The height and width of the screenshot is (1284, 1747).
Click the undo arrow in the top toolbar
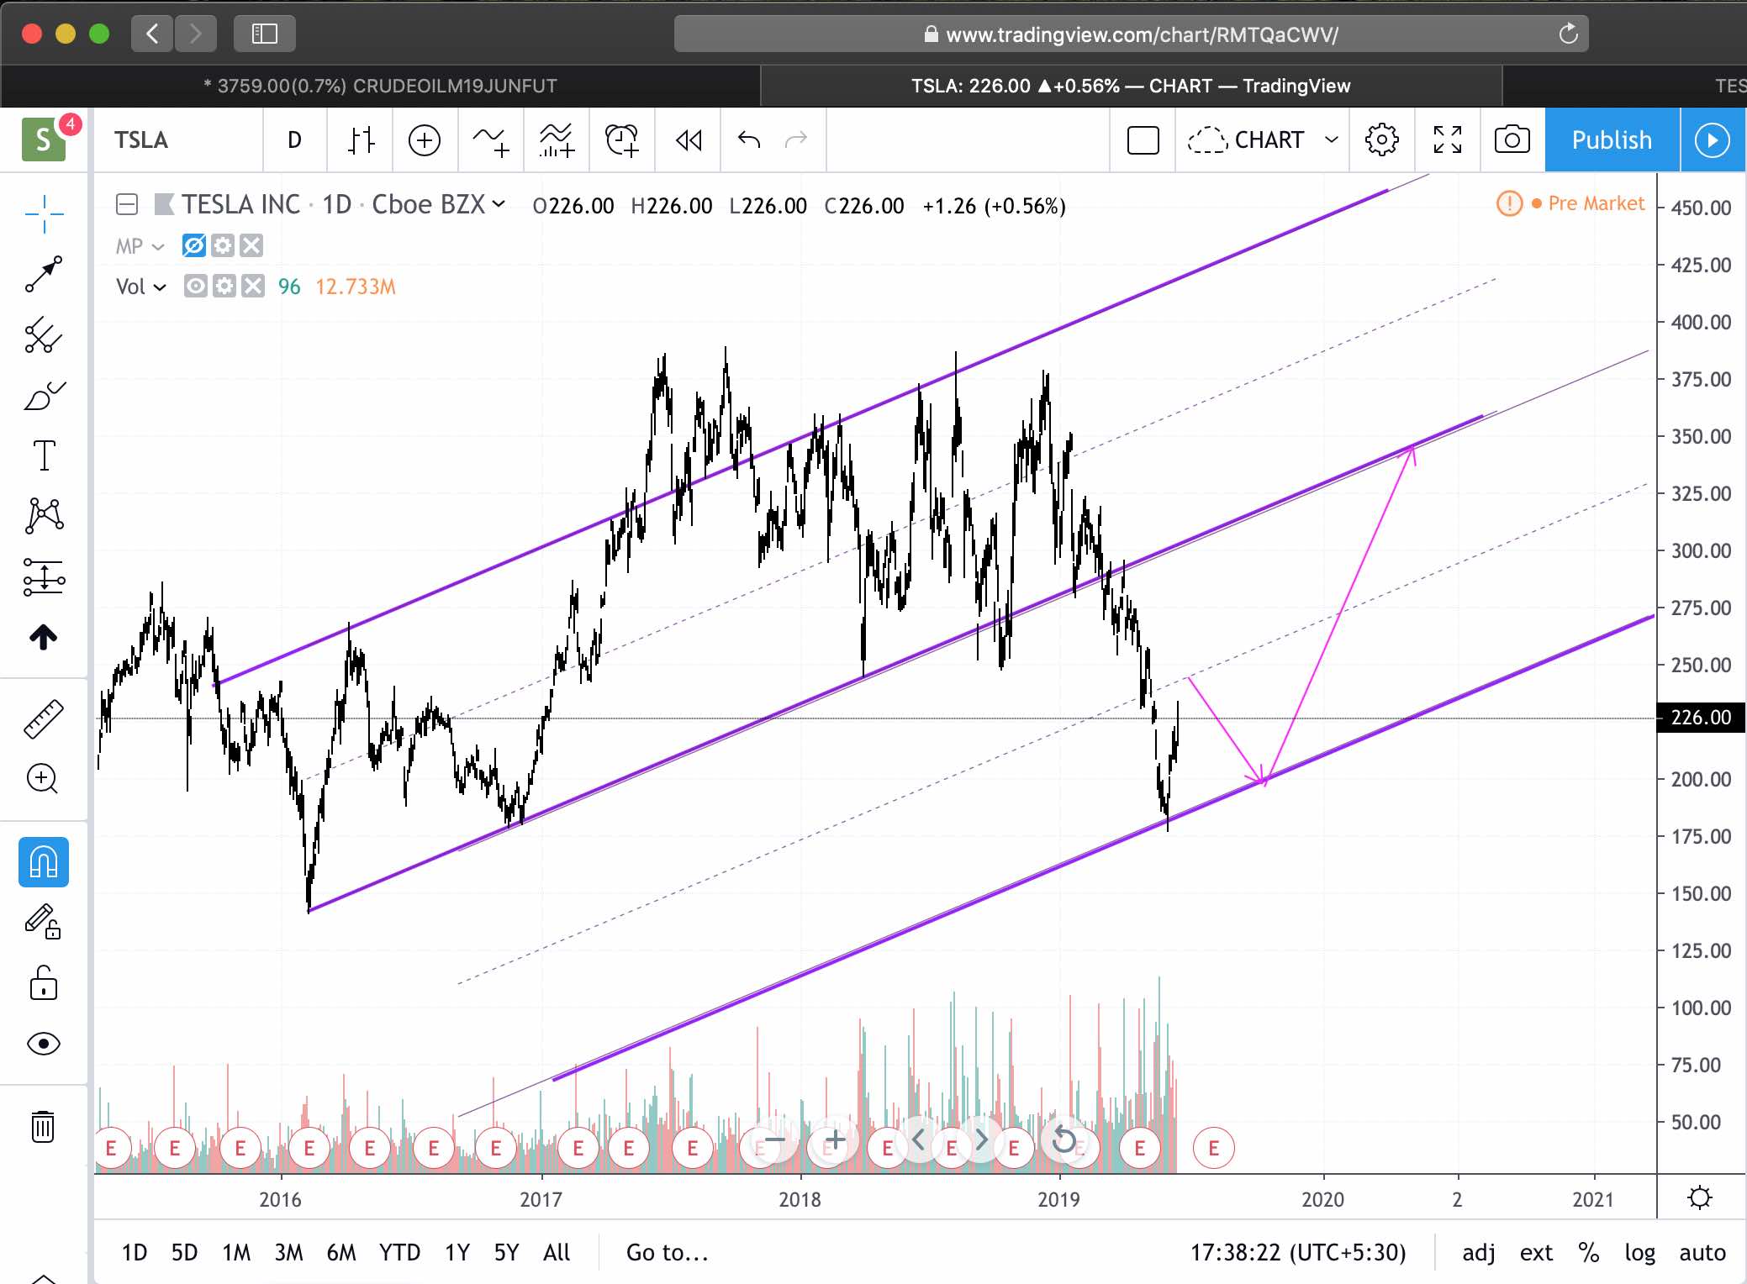point(748,139)
